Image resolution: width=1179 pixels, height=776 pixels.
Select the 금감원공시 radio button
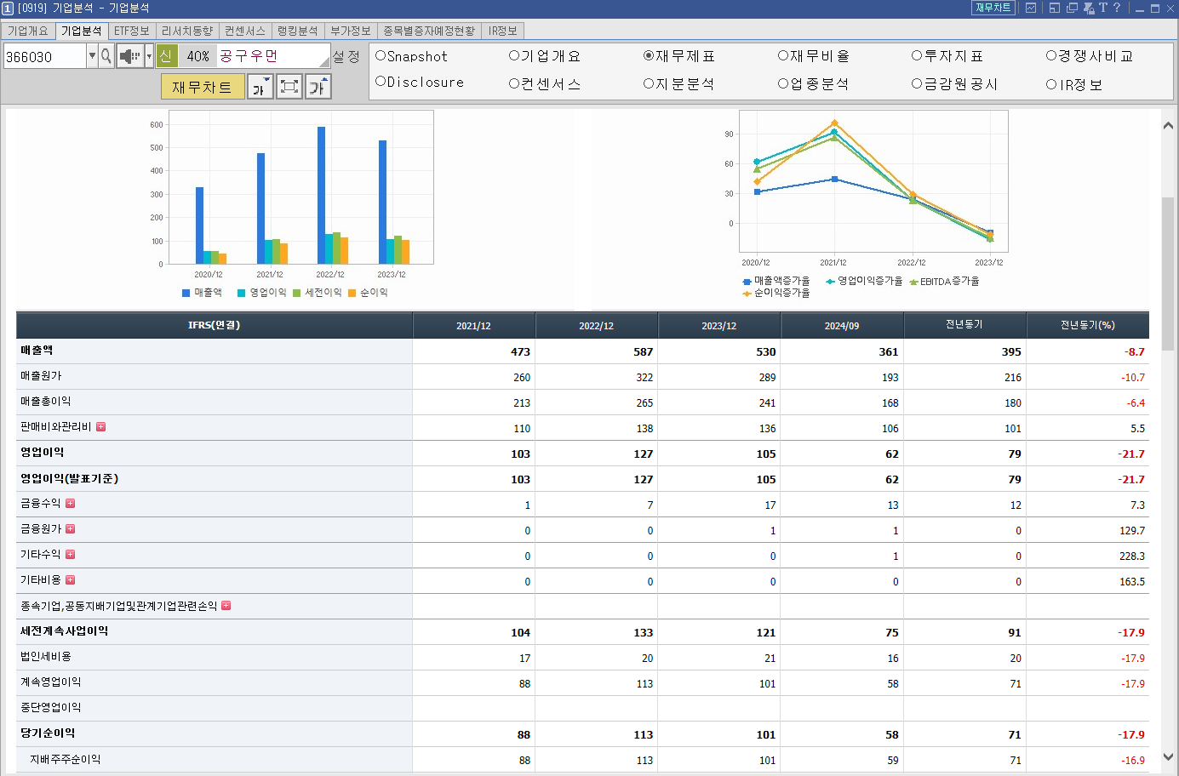(x=917, y=83)
